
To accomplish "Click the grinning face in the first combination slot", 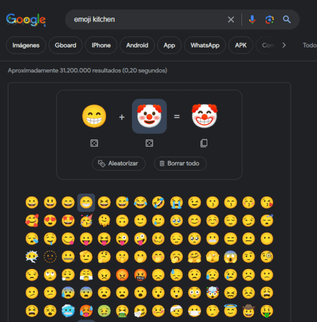I will click(x=94, y=116).
